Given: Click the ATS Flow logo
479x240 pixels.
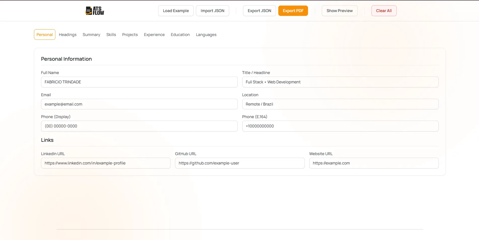Looking at the screenshot, I should click(95, 11).
